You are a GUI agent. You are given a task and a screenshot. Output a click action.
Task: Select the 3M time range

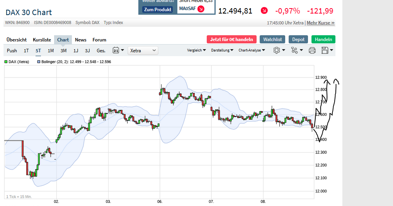(x=63, y=50)
